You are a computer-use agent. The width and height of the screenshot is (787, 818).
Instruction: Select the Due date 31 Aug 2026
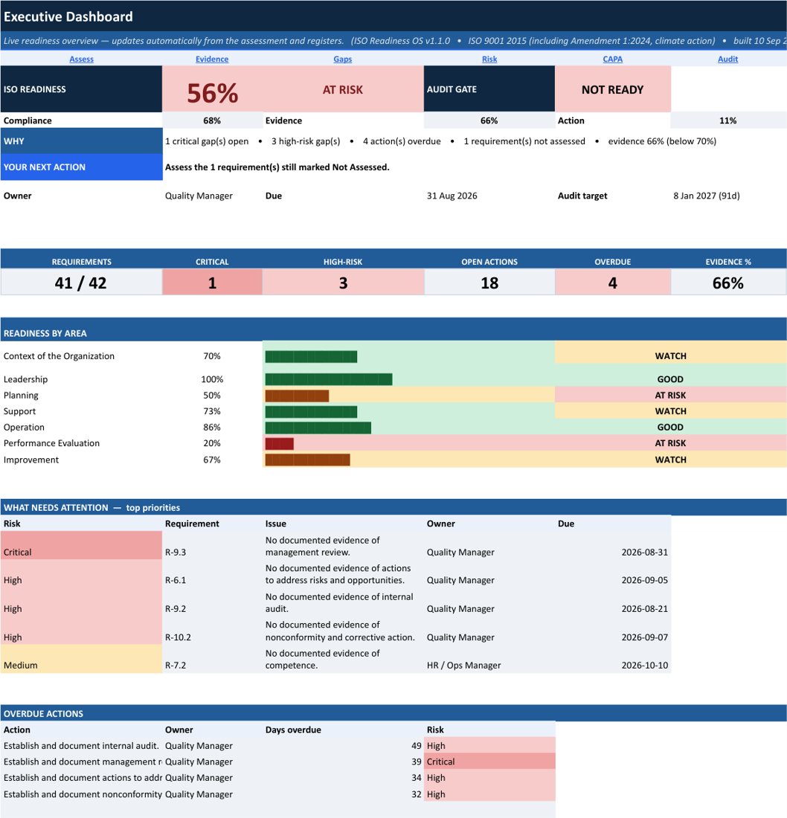(x=452, y=196)
